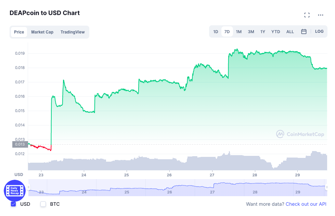Select the YTD time range
The height and width of the screenshot is (216, 335).
point(275,31)
